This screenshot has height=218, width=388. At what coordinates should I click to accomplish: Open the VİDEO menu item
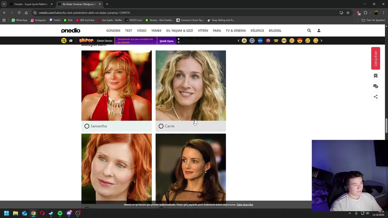[x=142, y=31]
